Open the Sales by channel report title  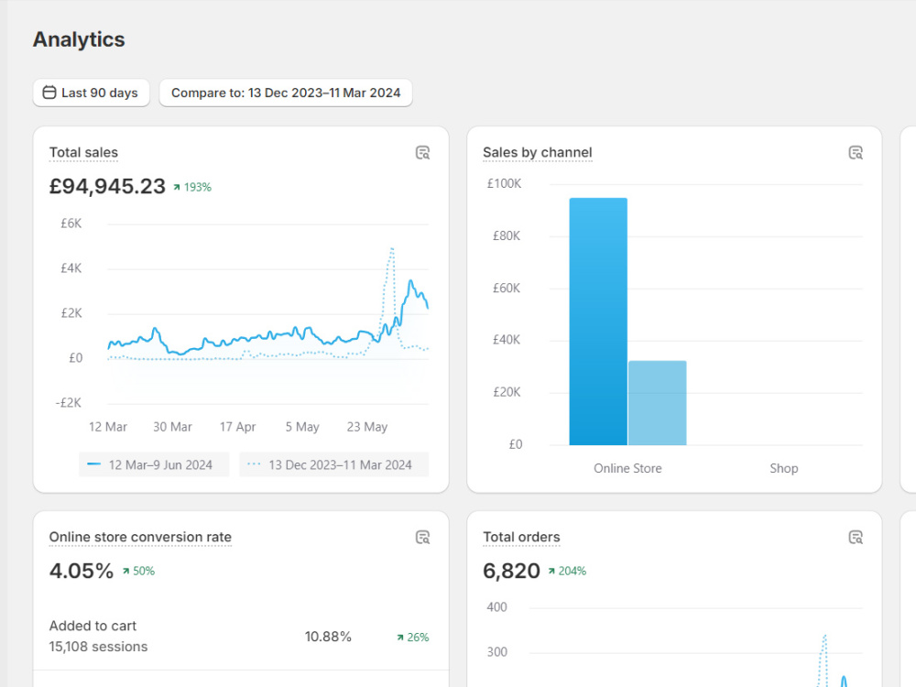click(x=538, y=152)
